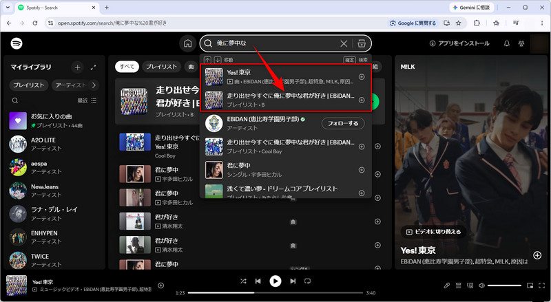Image resolution: width=551 pixels, height=302 pixels.
Task: Play the current track
Action: pos(275,281)
